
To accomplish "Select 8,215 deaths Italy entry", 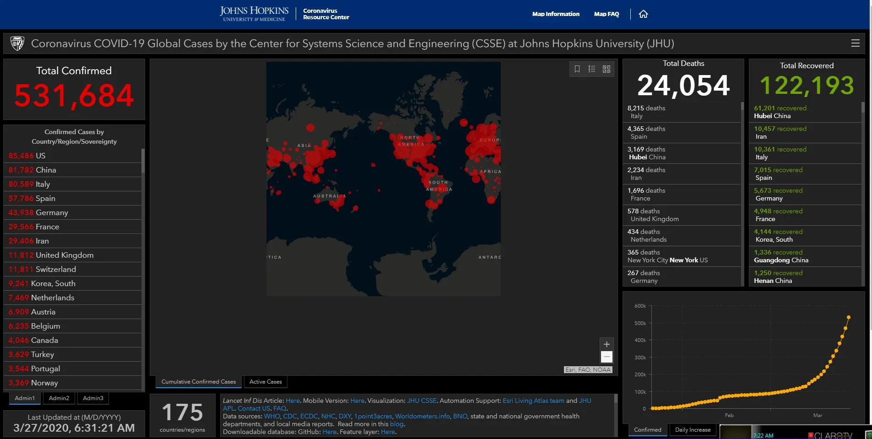I will point(682,112).
